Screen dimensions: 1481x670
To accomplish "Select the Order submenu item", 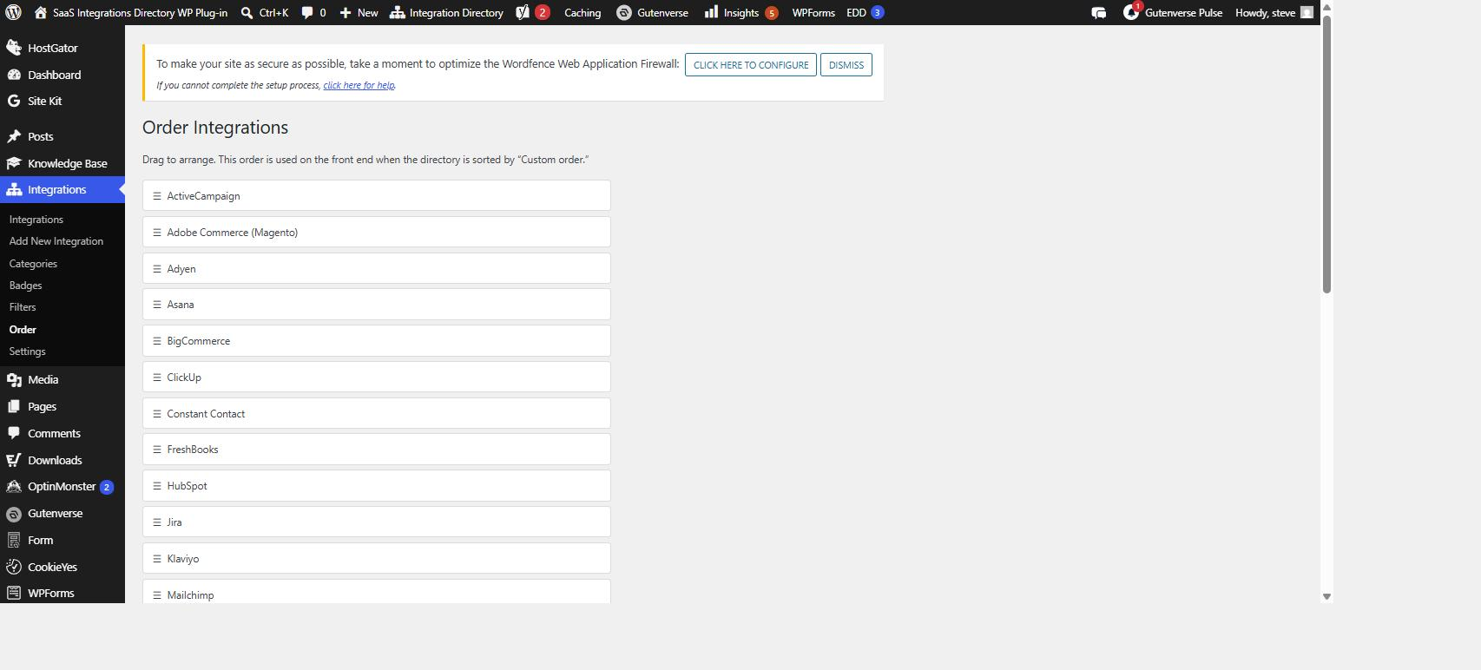I will (23, 330).
